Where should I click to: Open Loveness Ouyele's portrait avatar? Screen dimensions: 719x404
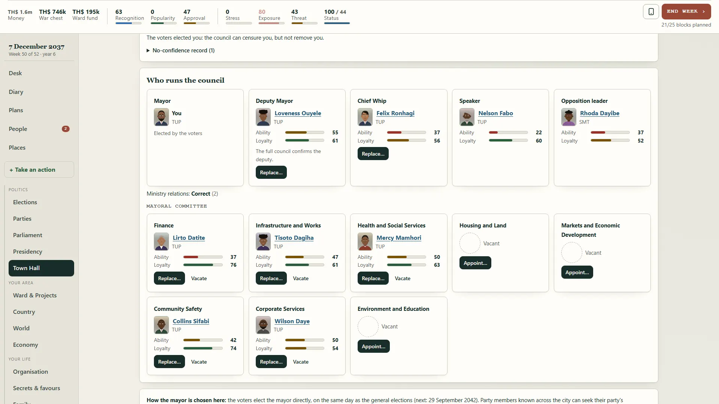coord(263,117)
